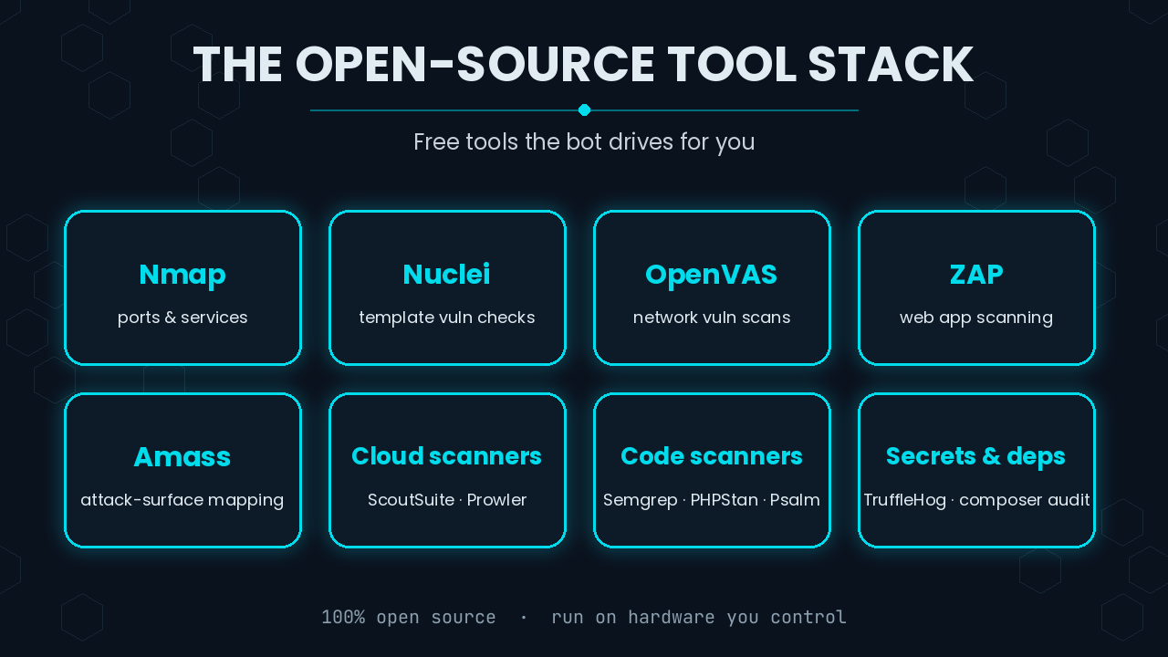Select the "attack-surface mapping" description
1168x657 pixels.
(x=182, y=500)
